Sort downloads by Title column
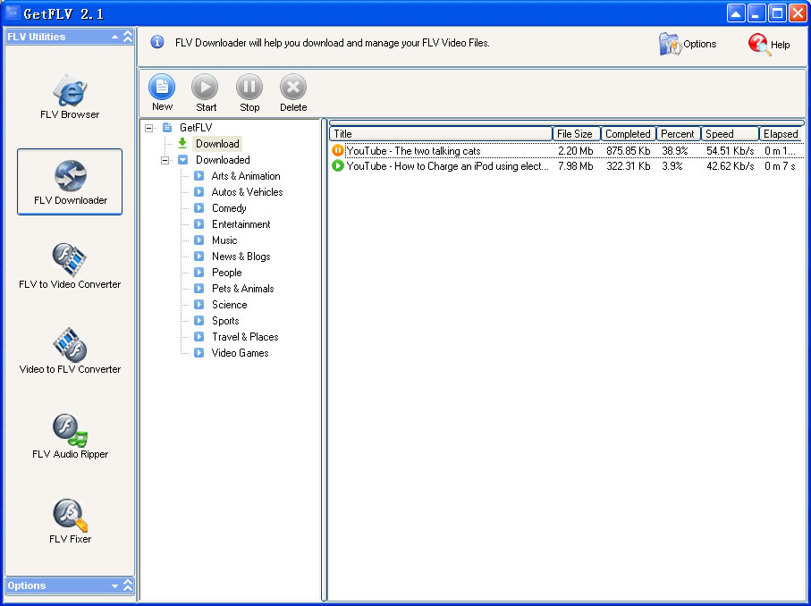This screenshot has height=606, width=811. (441, 134)
